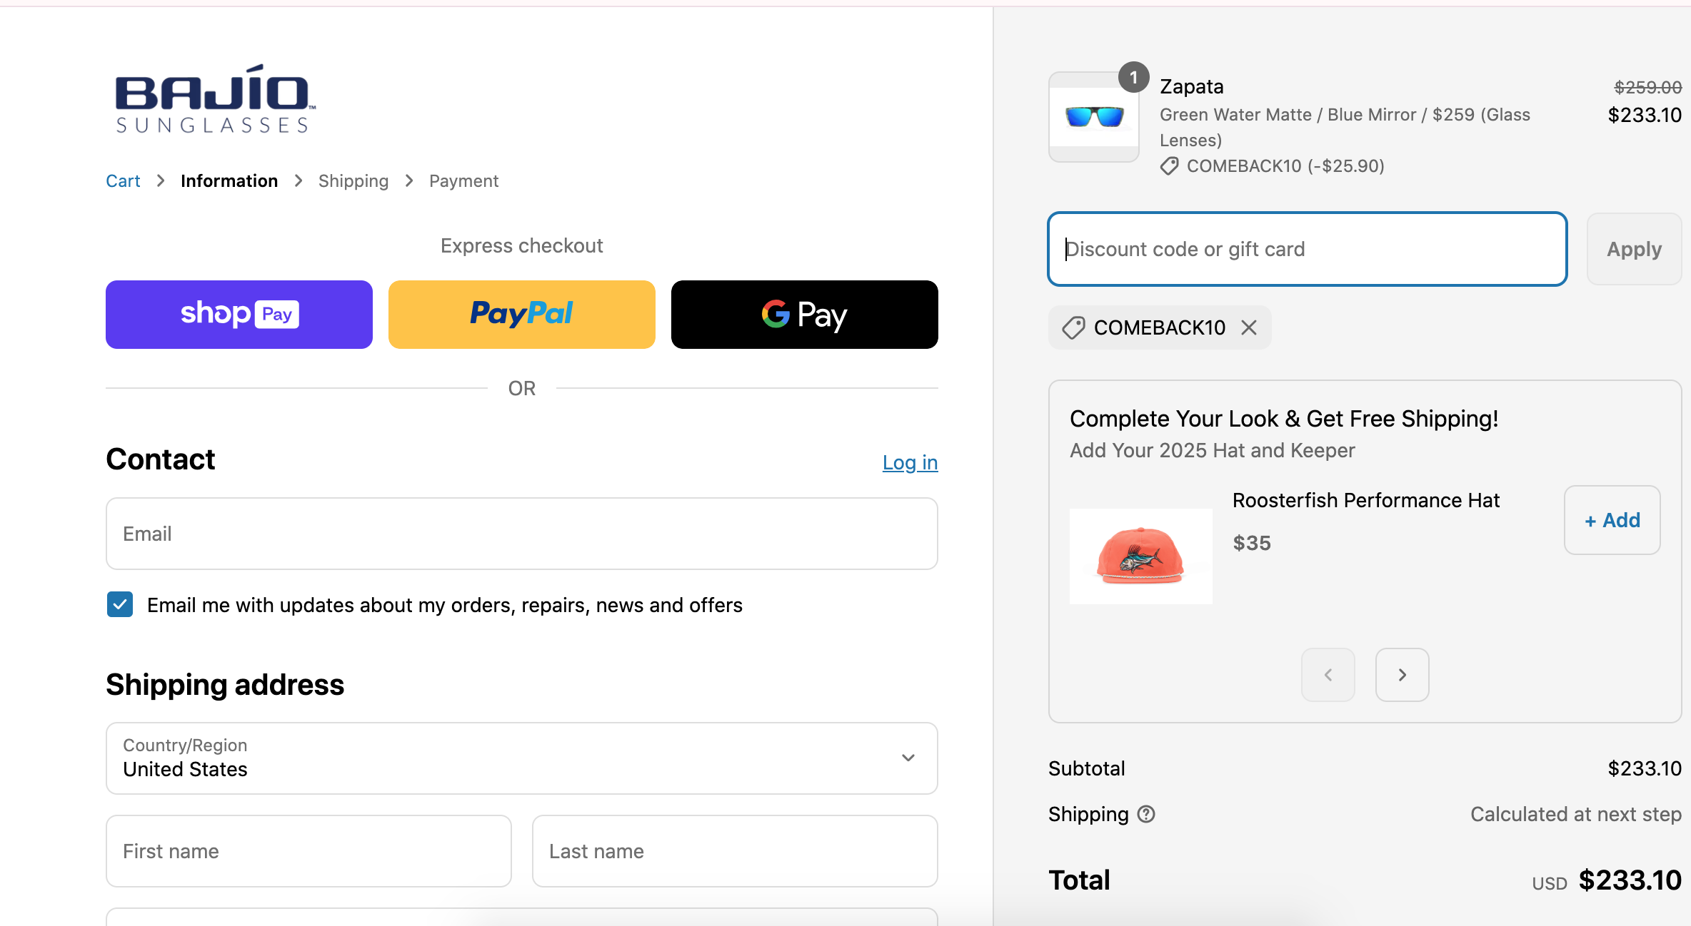
Task: Open the shipping cost help tooltip
Action: (1145, 813)
